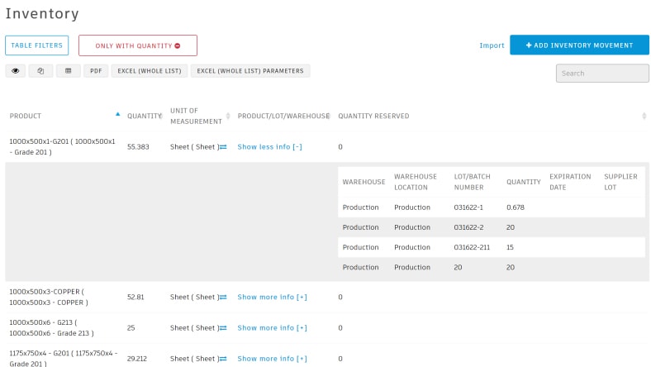Collapse details with Show less info
The height and width of the screenshot is (367, 651).
click(x=270, y=146)
